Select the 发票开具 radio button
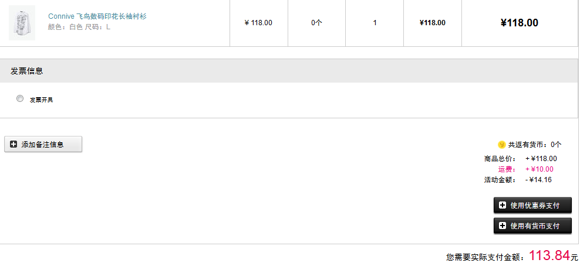 pos(20,98)
